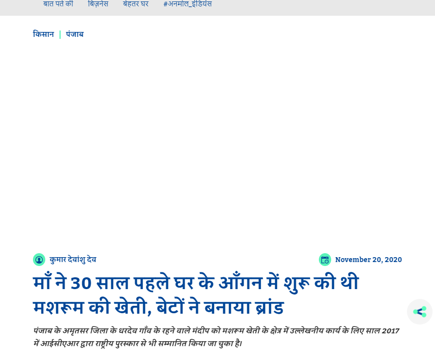
Task: Click the green calendar date icon
Action: click(x=325, y=260)
